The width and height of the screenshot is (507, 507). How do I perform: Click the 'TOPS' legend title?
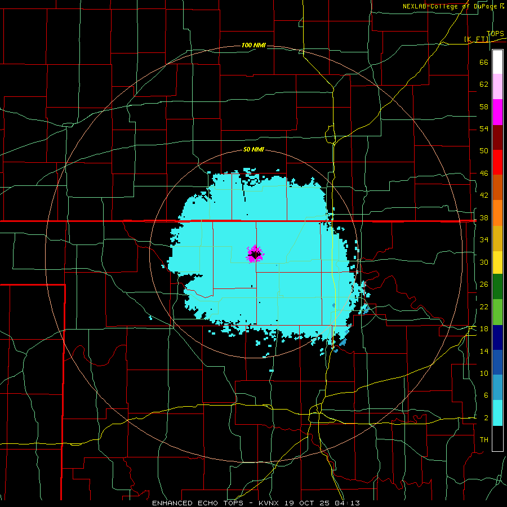[x=495, y=34]
